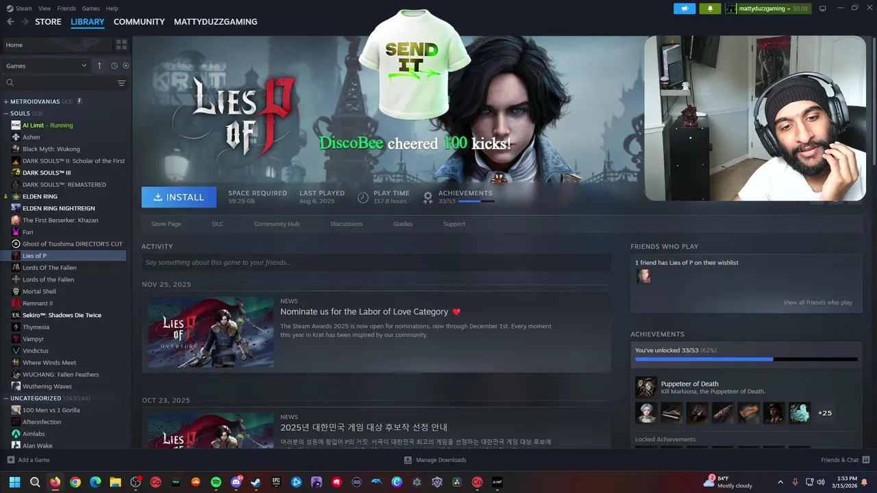Image resolution: width=877 pixels, height=493 pixels.
Task: Open Friends & Chat
Action: (845, 460)
